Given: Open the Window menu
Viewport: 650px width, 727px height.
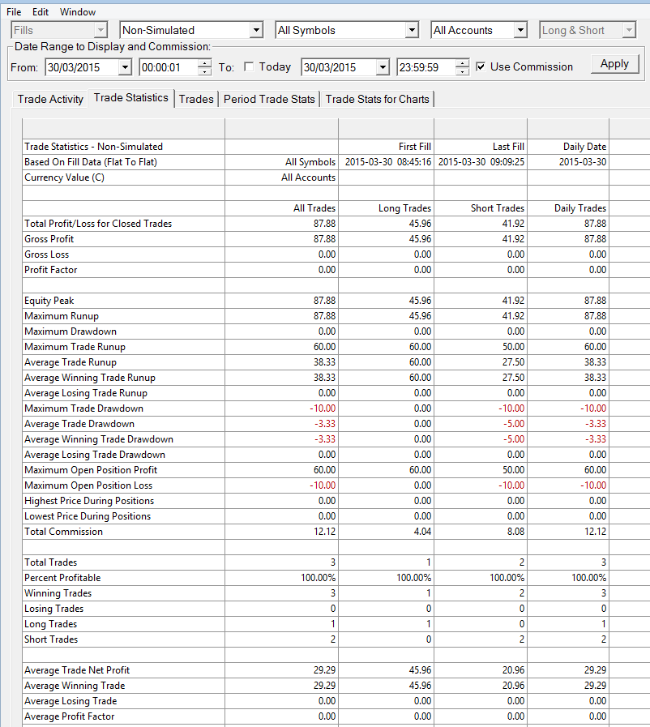Looking at the screenshot, I should tap(78, 12).
